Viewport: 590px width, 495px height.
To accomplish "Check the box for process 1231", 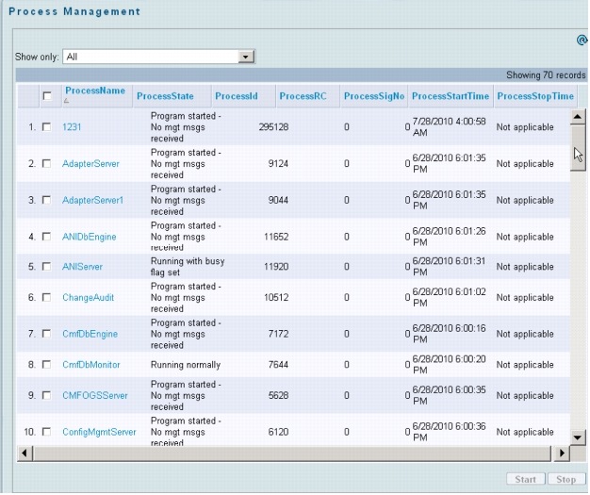I will pyautogui.click(x=47, y=127).
